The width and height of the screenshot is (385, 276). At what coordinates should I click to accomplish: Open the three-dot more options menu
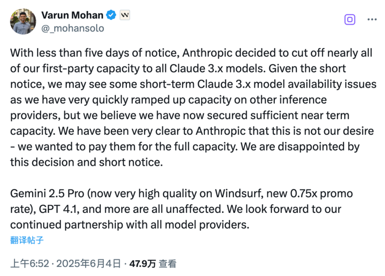371,20
